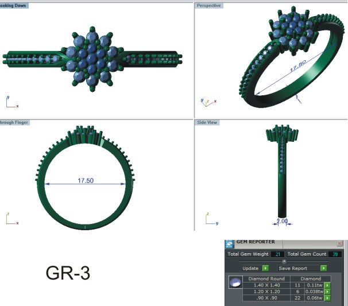Click the quantity cell showing 22
Viewport: 348px width, 306px height.
tap(297, 298)
